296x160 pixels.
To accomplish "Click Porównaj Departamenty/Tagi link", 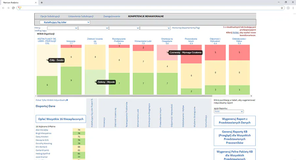I will [x=186, y=28].
